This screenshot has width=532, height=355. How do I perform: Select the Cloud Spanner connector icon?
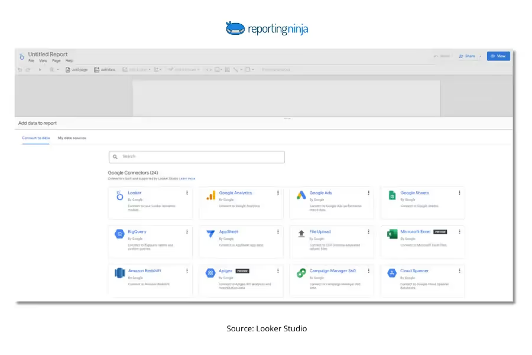click(392, 273)
